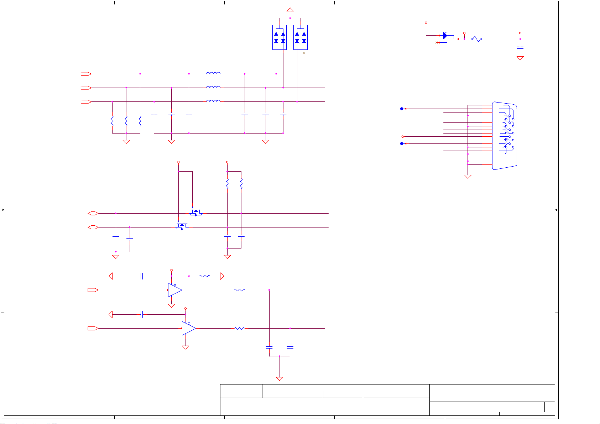Click ground symbol below the VGA connector
This screenshot has height=424, width=600.
(468, 176)
